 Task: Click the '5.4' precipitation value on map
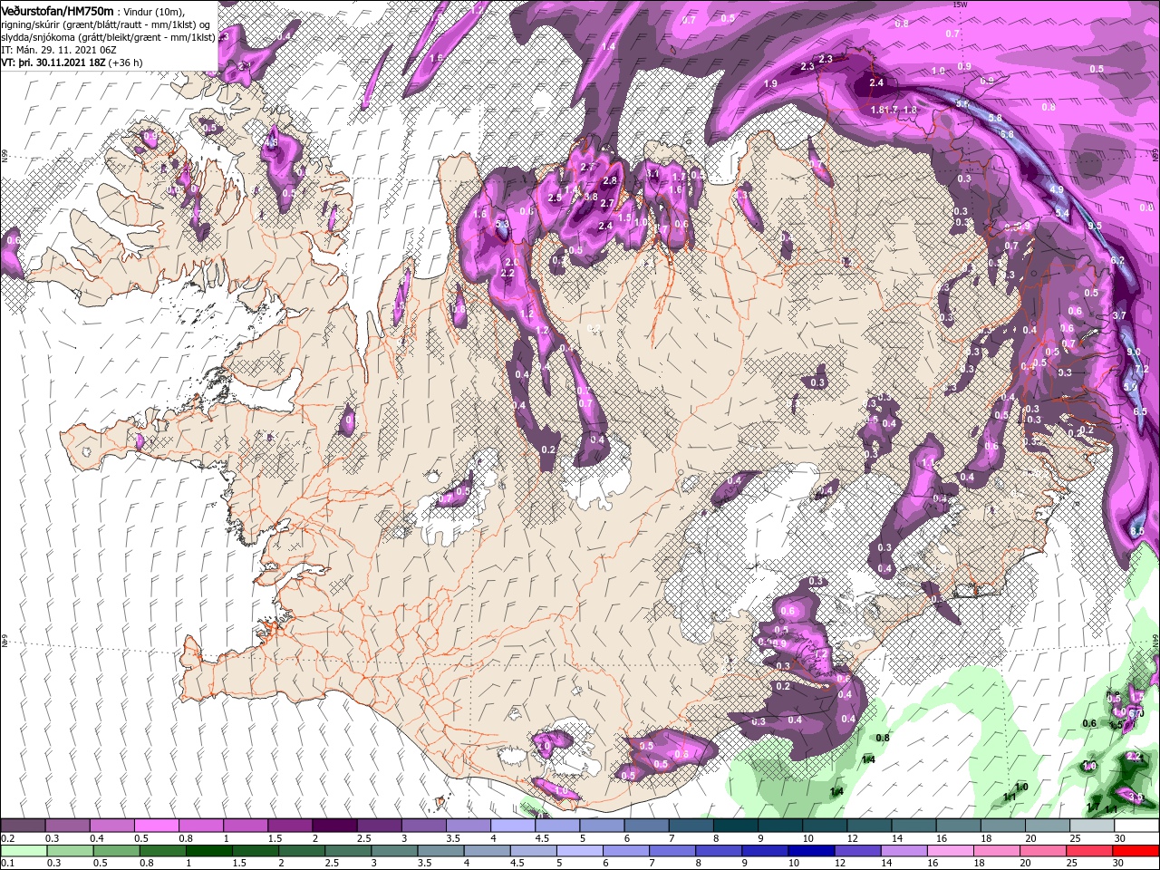point(1063,213)
